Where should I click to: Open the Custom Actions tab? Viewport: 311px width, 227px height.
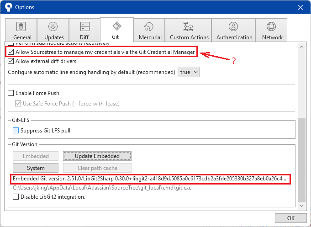click(x=188, y=30)
